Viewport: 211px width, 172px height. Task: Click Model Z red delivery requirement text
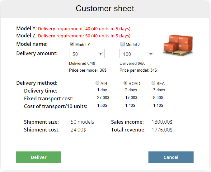tap(84, 36)
